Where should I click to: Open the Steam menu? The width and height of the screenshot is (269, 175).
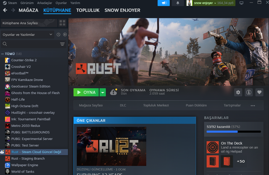pos(10,3)
